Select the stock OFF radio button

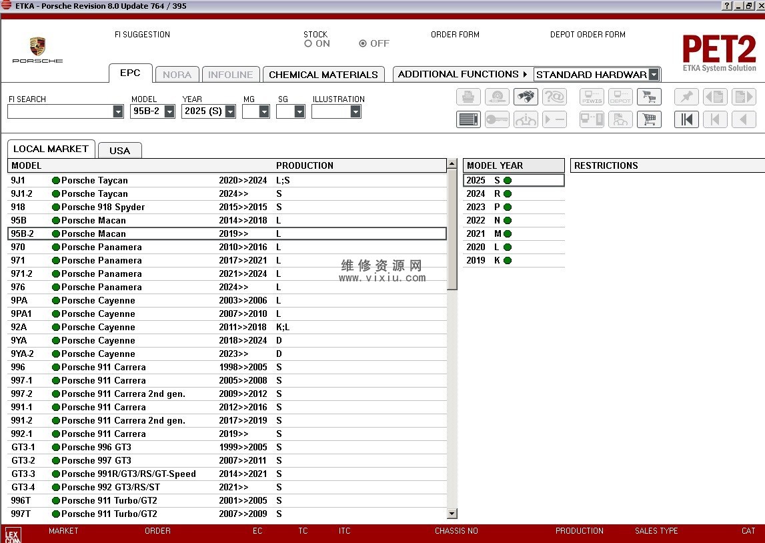click(x=363, y=43)
